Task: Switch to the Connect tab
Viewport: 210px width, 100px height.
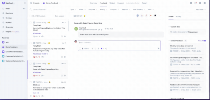Action: pyautogui.click(x=121, y=3)
